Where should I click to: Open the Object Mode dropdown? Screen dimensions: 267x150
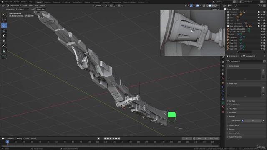(14, 5)
